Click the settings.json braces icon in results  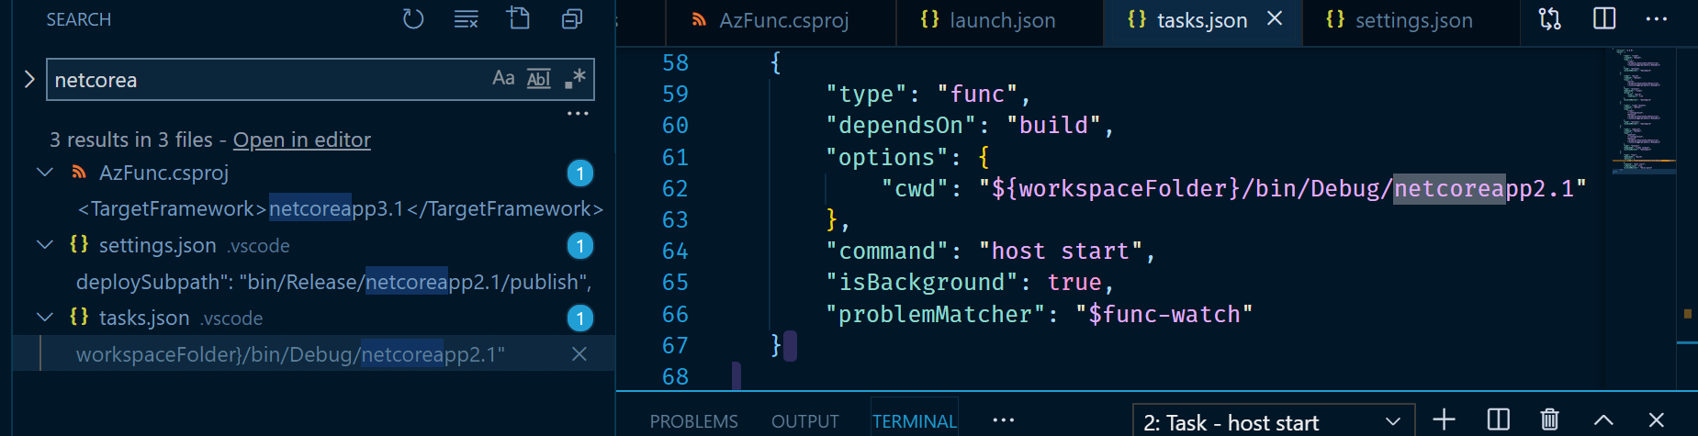click(80, 245)
